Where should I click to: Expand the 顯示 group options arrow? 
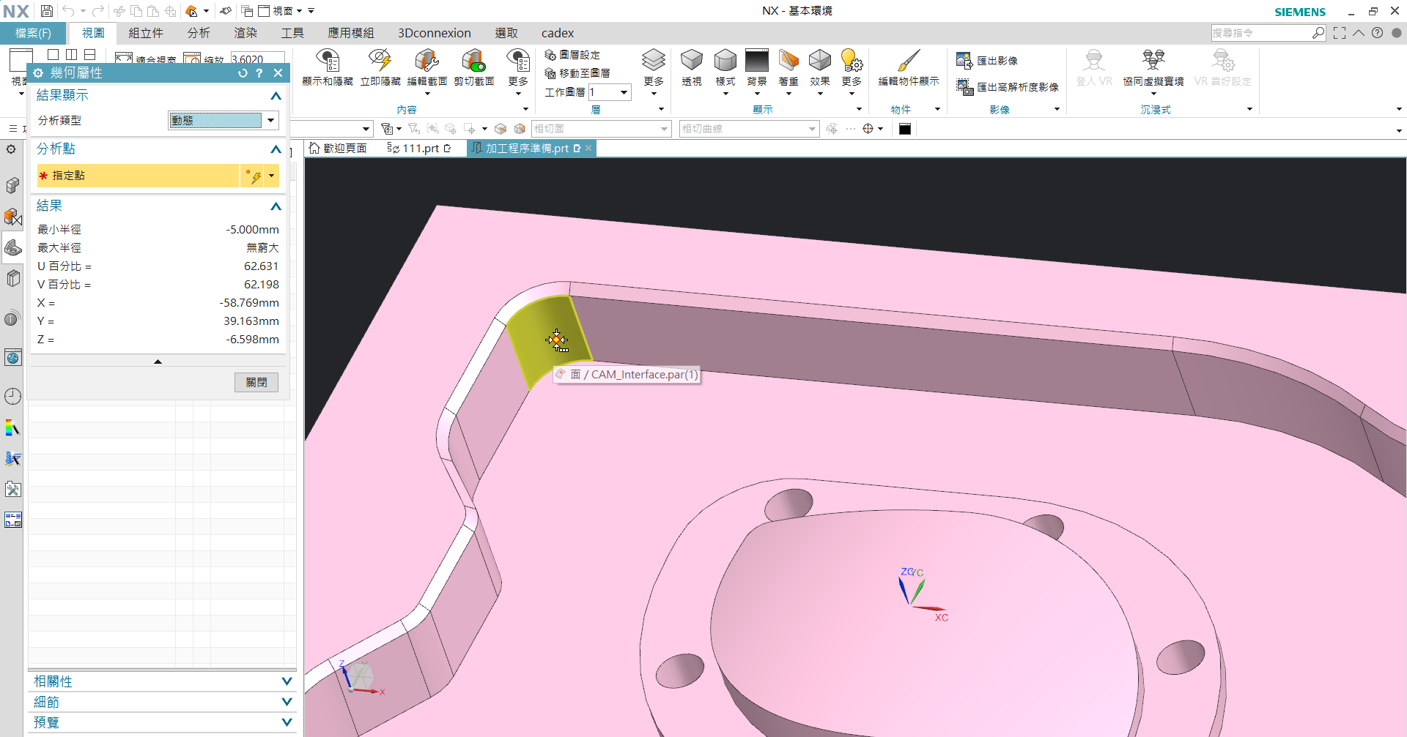pyautogui.click(x=859, y=110)
